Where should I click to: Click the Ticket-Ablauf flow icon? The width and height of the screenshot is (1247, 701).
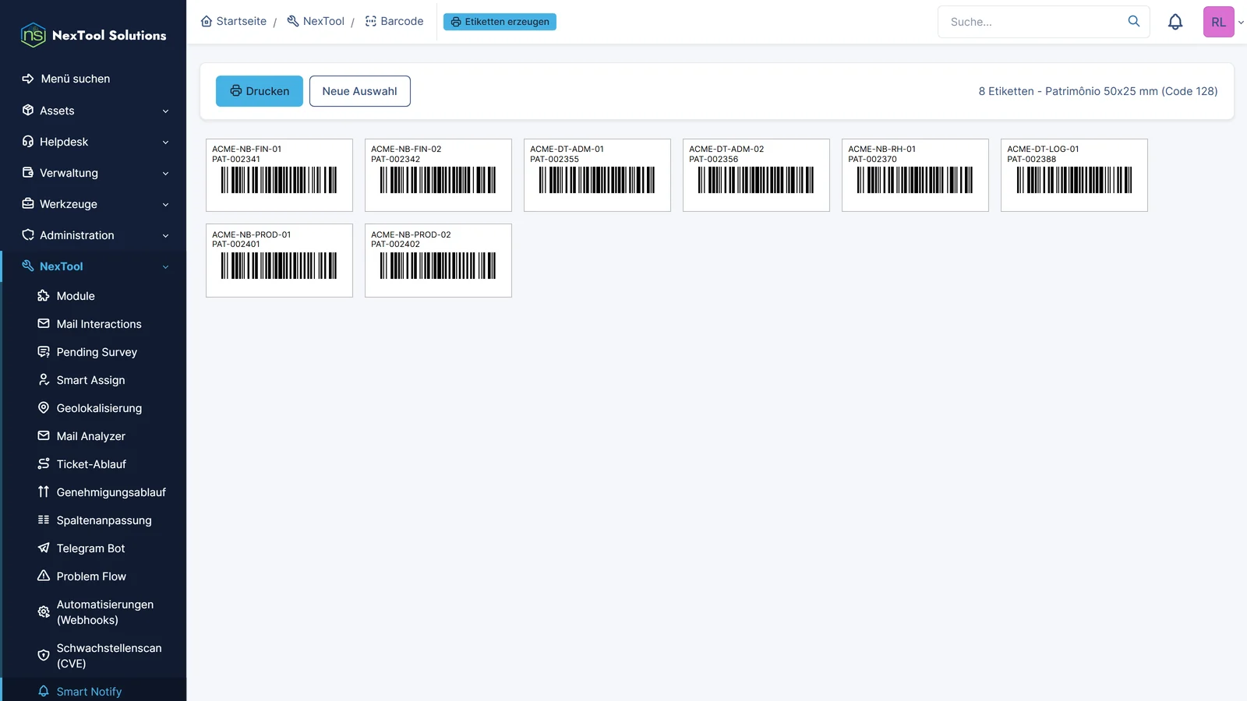[x=44, y=464]
